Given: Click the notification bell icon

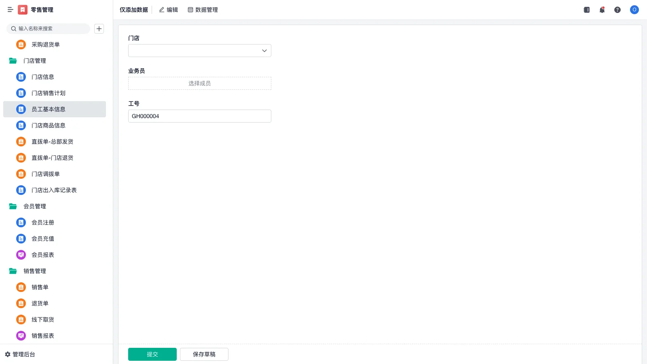Looking at the screenshot, I should point(602,10).
